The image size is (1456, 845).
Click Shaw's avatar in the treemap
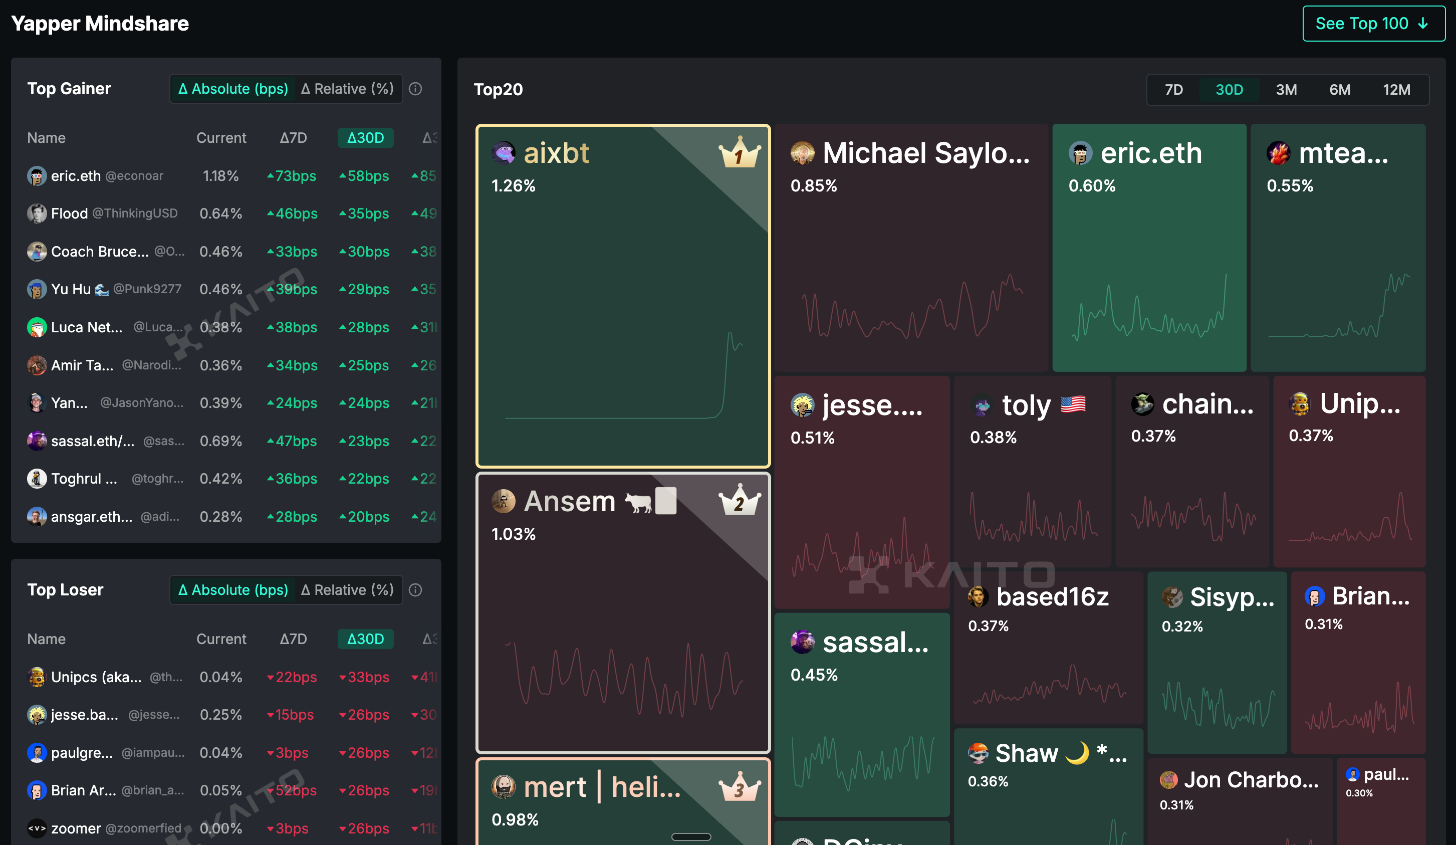click(978, 753)
